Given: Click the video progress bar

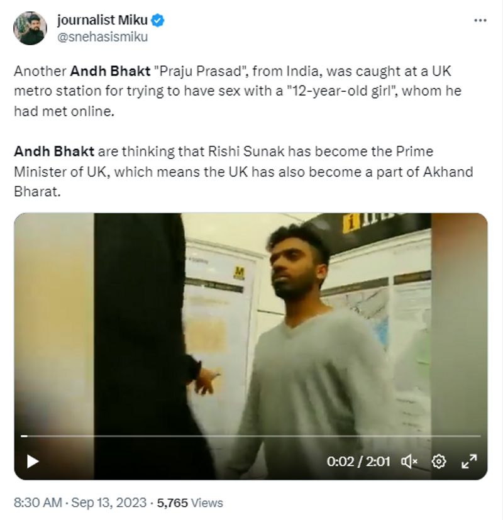Looking at the screenshot, I should tap(251, 436).
